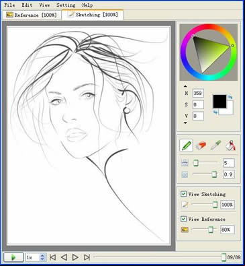Choose the paint bucket fill tool
This screenshot has height=266, width=245.
230,145
